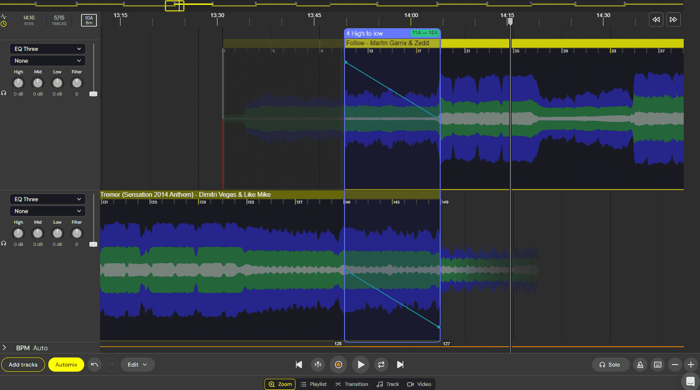
Task: Adjust the Filter knob on top deck
Action: pos(76,83)
